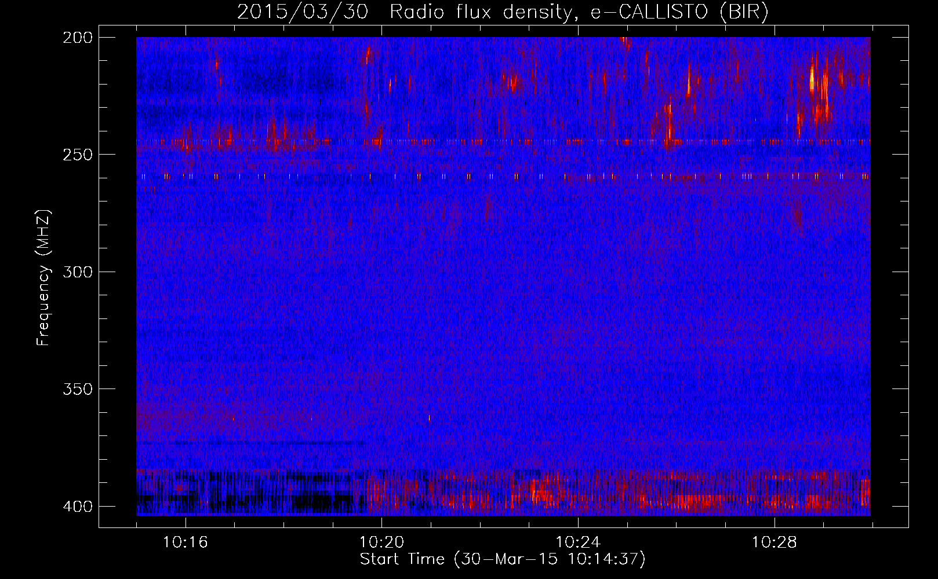Click the '10:24' time tick label
938x579 pixels.
578,543
